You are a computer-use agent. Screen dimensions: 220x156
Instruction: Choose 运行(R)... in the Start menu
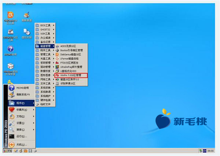tap(22, 136)
